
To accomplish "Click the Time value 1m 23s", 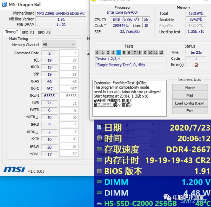I will (196, 53).
